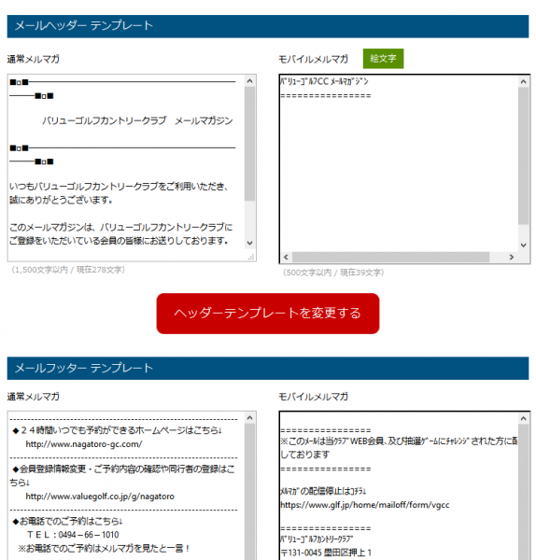
Task: Click up arrow of header 通常メルマガ scrollbar
Action: point(249,81)
